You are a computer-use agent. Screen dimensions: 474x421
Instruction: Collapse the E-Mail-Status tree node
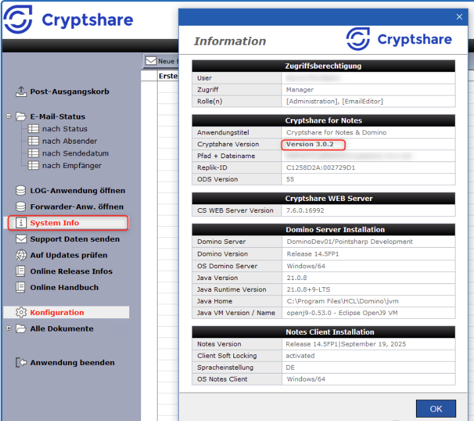9,116
